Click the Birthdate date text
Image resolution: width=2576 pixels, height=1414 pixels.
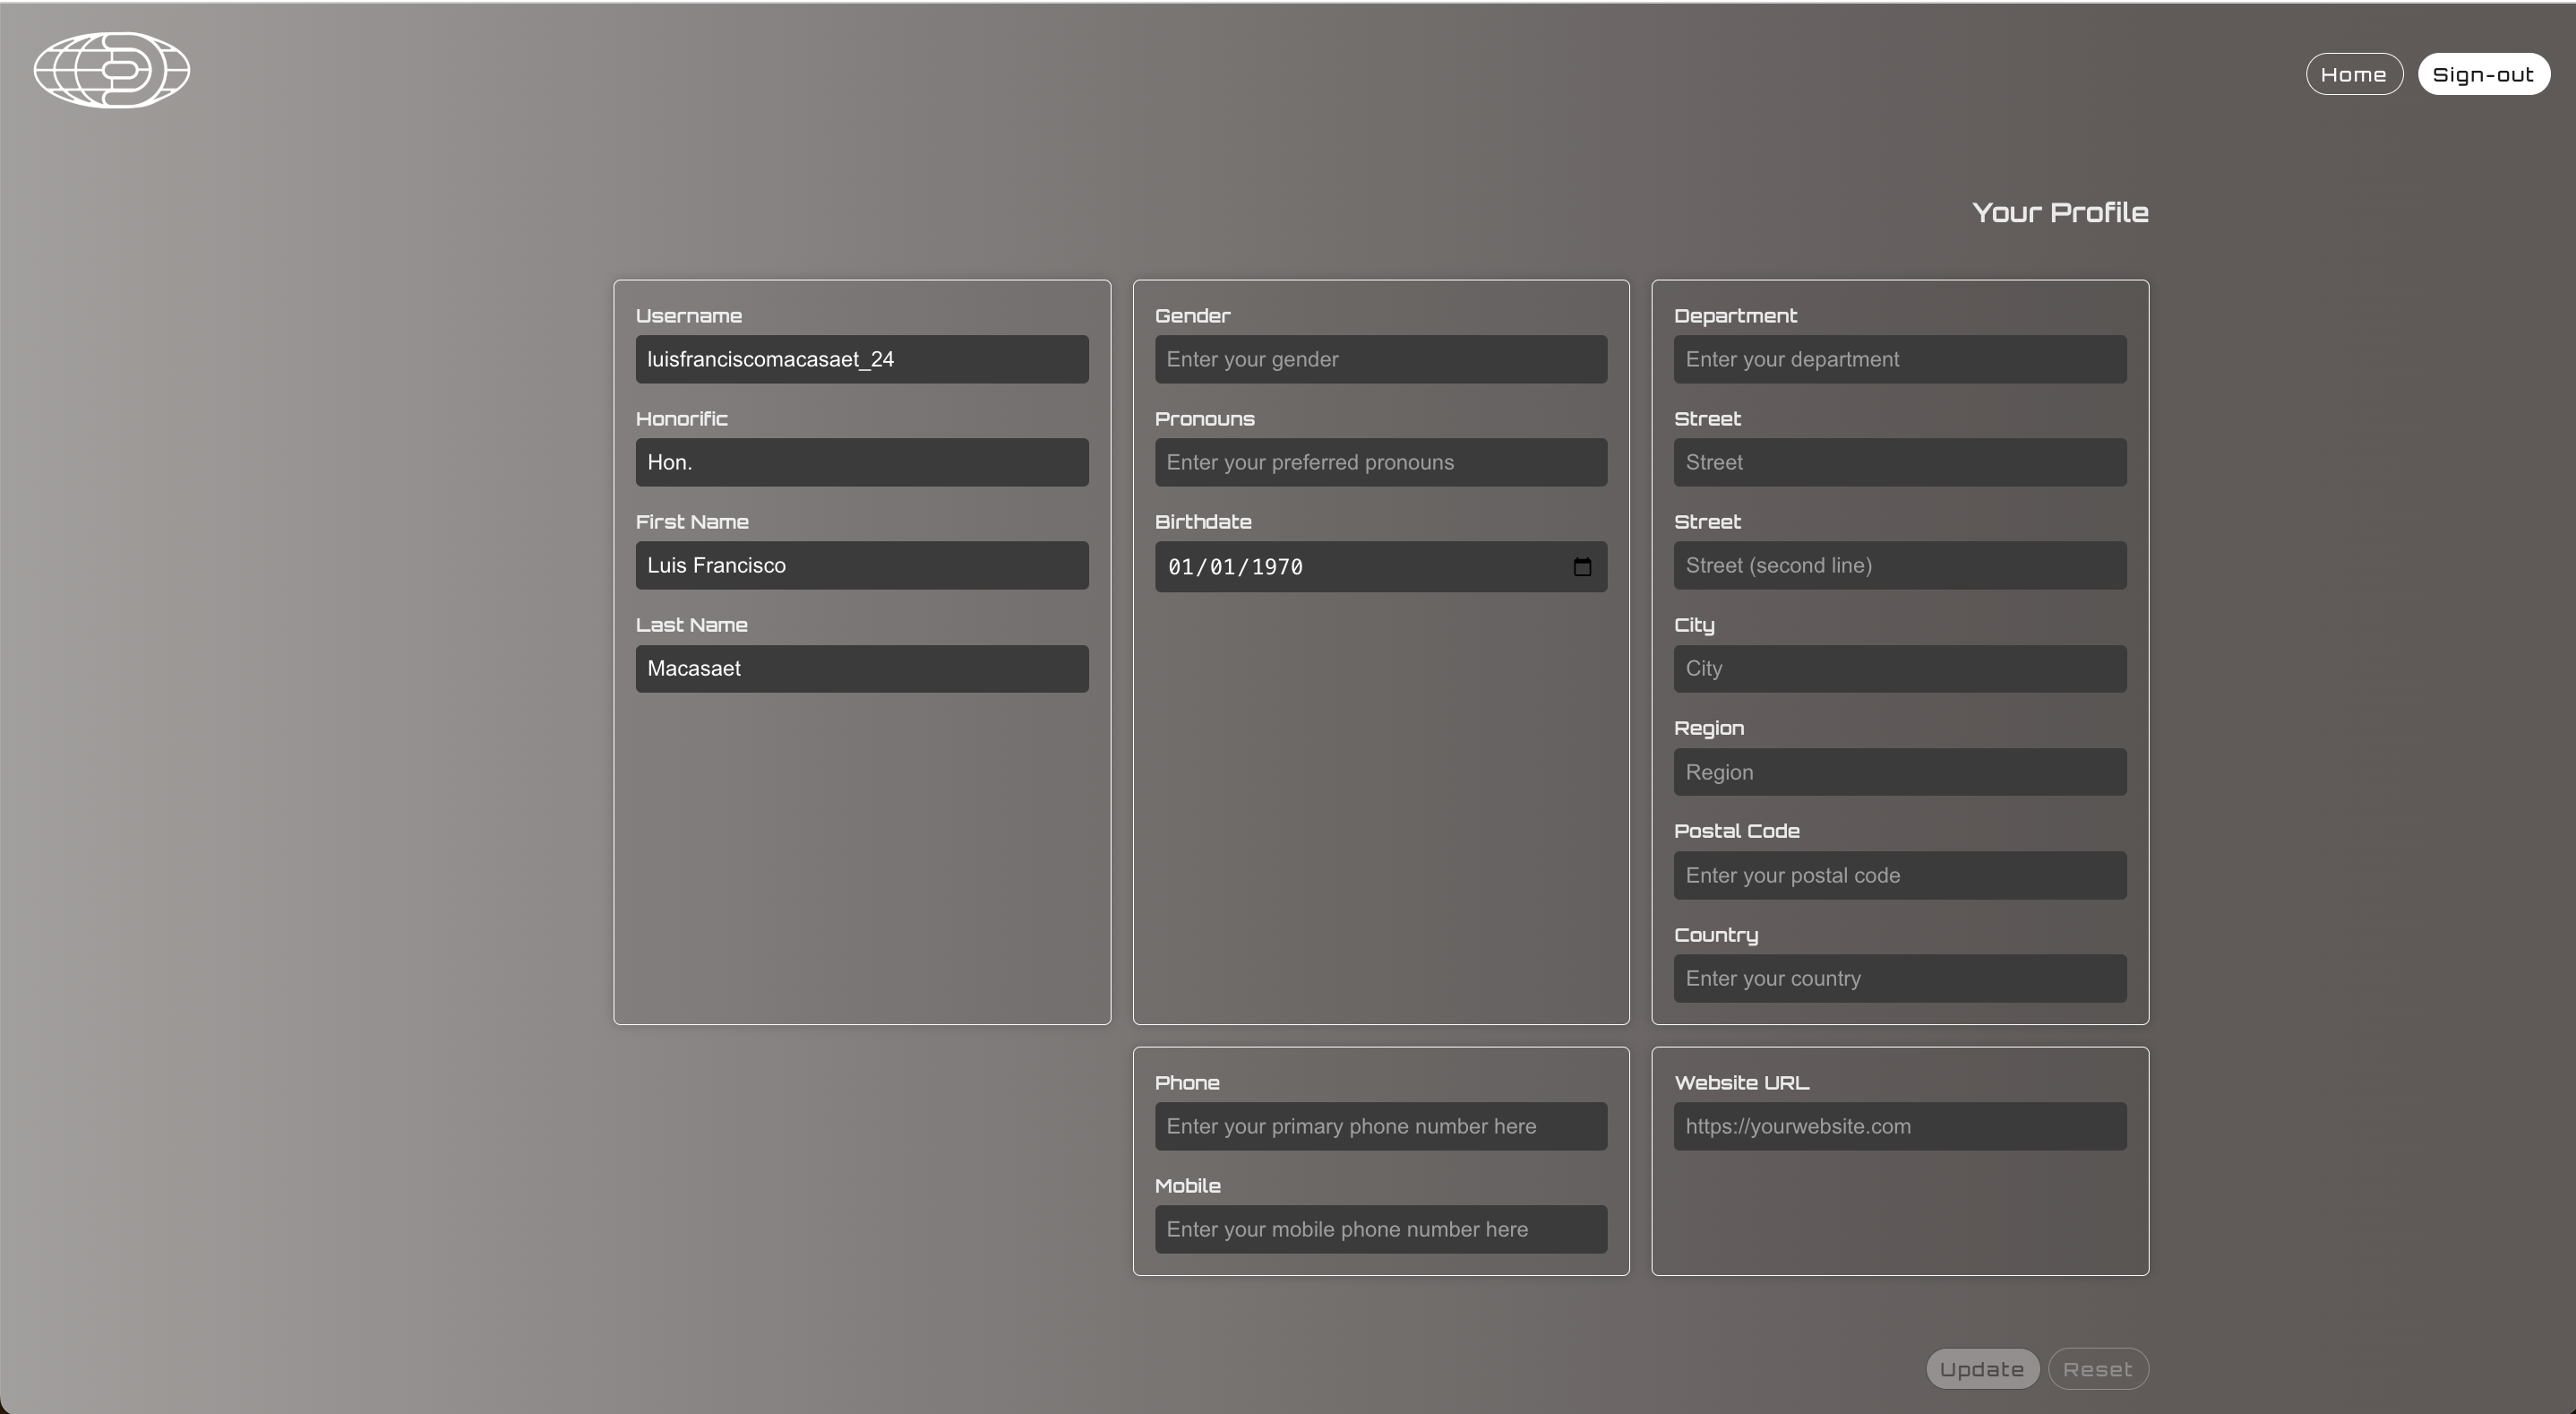[x=1235, y=567]
